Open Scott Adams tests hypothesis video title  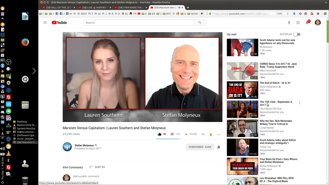[x=277, y=42]
